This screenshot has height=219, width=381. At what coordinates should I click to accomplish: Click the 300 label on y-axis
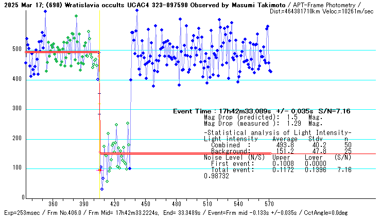click(x=18, y=109)
